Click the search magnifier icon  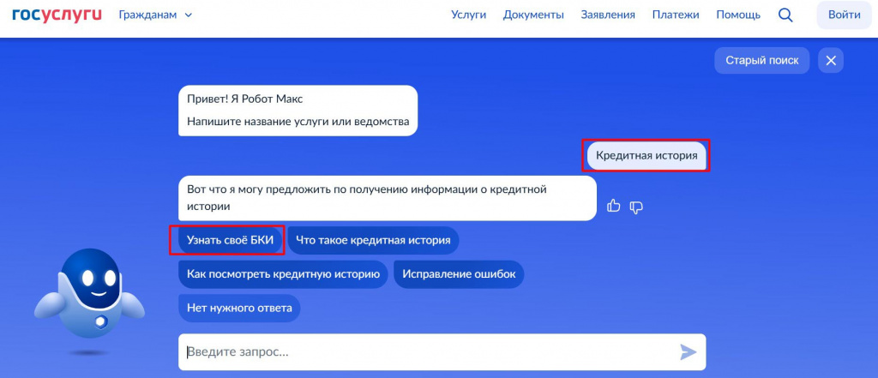(785, 15)
